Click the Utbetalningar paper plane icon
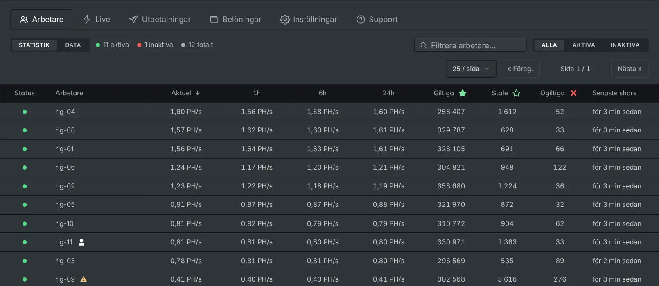659x286 pixels. pos(133,19)
